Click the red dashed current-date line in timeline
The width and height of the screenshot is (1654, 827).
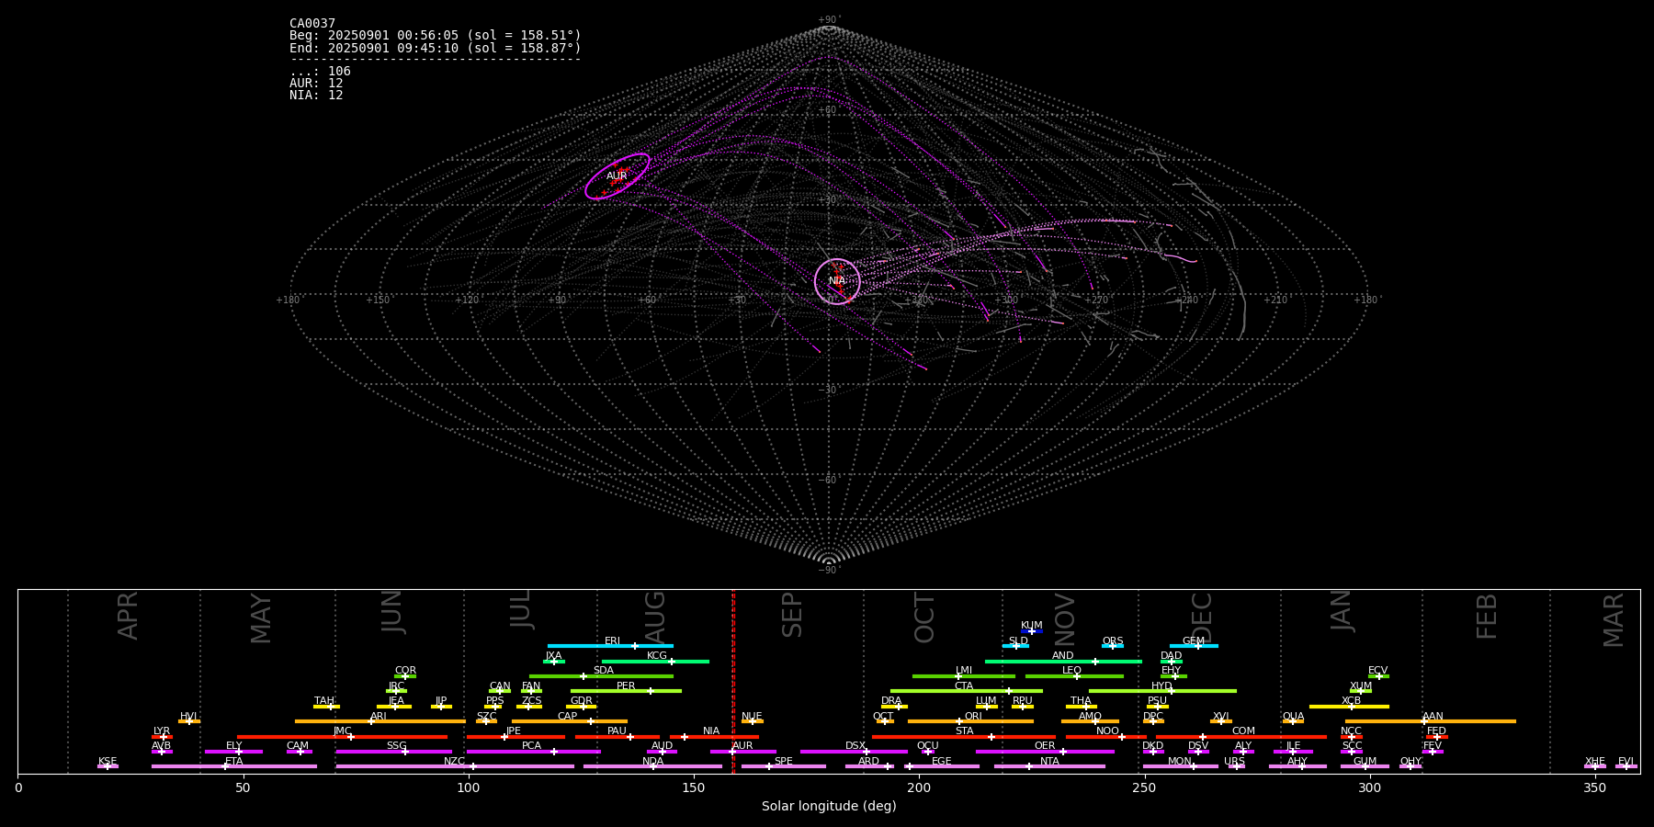[x=733, y=681]
